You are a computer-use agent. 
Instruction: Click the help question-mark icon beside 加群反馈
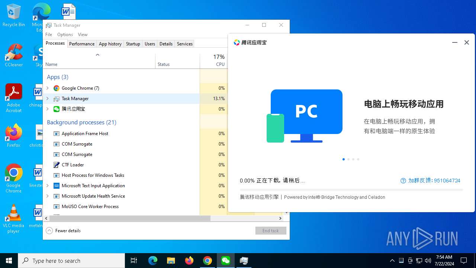pyautogui.click(x=403, y=181)
